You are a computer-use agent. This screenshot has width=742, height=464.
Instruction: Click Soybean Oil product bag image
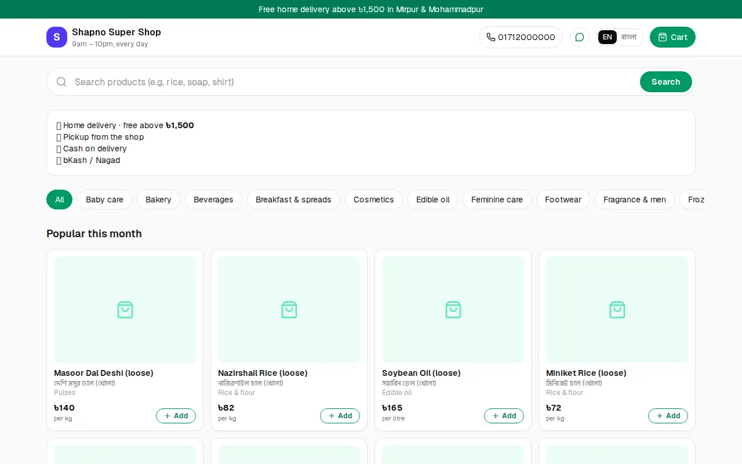click(x=453, y=310)
